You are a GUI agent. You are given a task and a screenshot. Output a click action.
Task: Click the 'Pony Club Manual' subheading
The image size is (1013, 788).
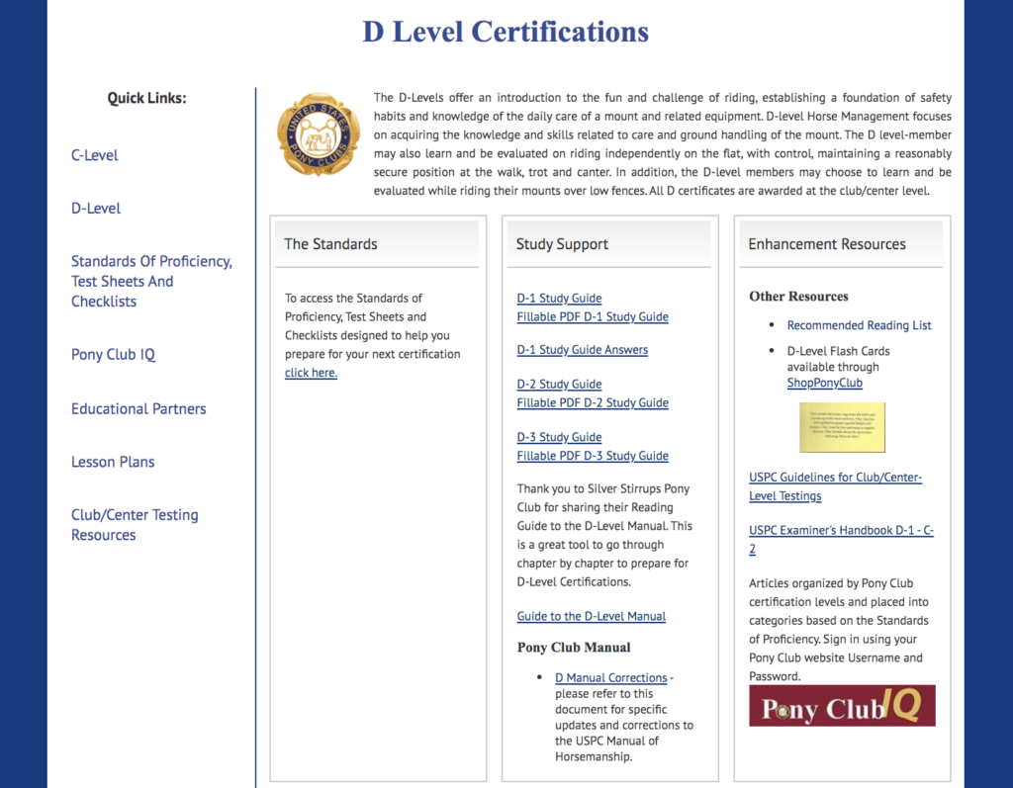tap(574, 648)
